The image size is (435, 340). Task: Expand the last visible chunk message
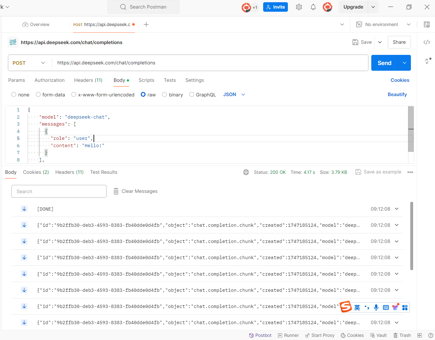pyautogui.click(x=397, y=322)
